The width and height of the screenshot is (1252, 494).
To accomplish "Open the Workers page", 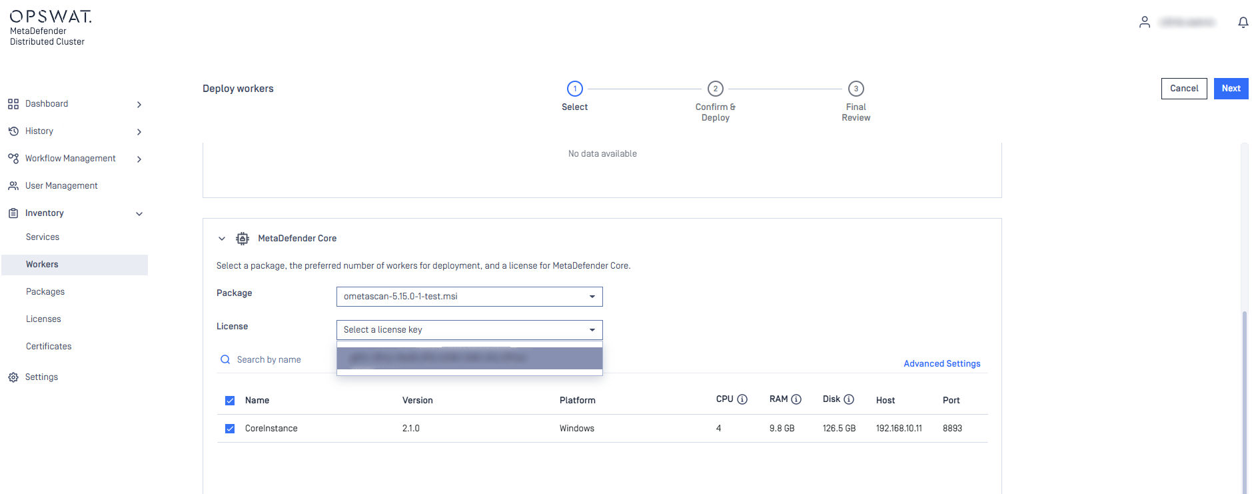I will 75,265.
